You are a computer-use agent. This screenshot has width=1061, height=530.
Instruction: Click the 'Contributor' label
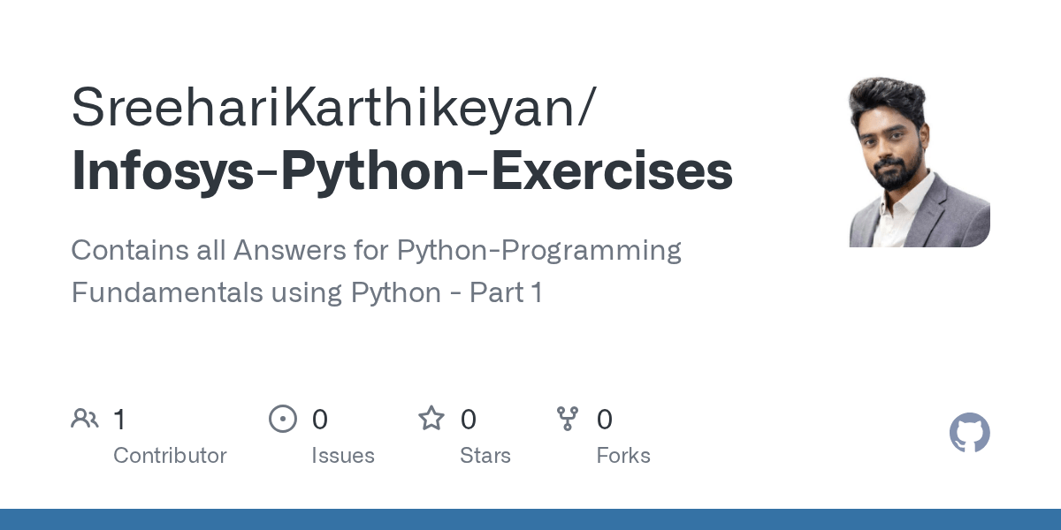pyautogui.click(x=170, y=456)
